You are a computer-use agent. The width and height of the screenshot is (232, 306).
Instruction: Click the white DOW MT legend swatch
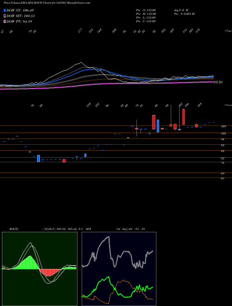pos(5,16)
